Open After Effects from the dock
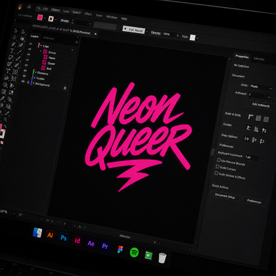The height and width of the screenshot is (276, 276). (x=91, y=243)
